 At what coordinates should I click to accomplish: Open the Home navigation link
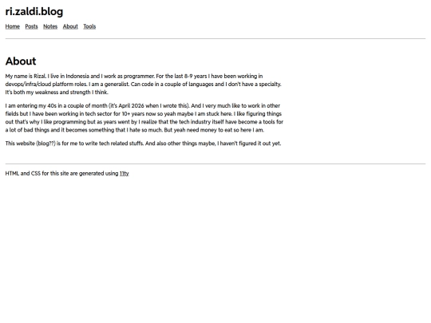pyautogui.click(x=12, y=26)
